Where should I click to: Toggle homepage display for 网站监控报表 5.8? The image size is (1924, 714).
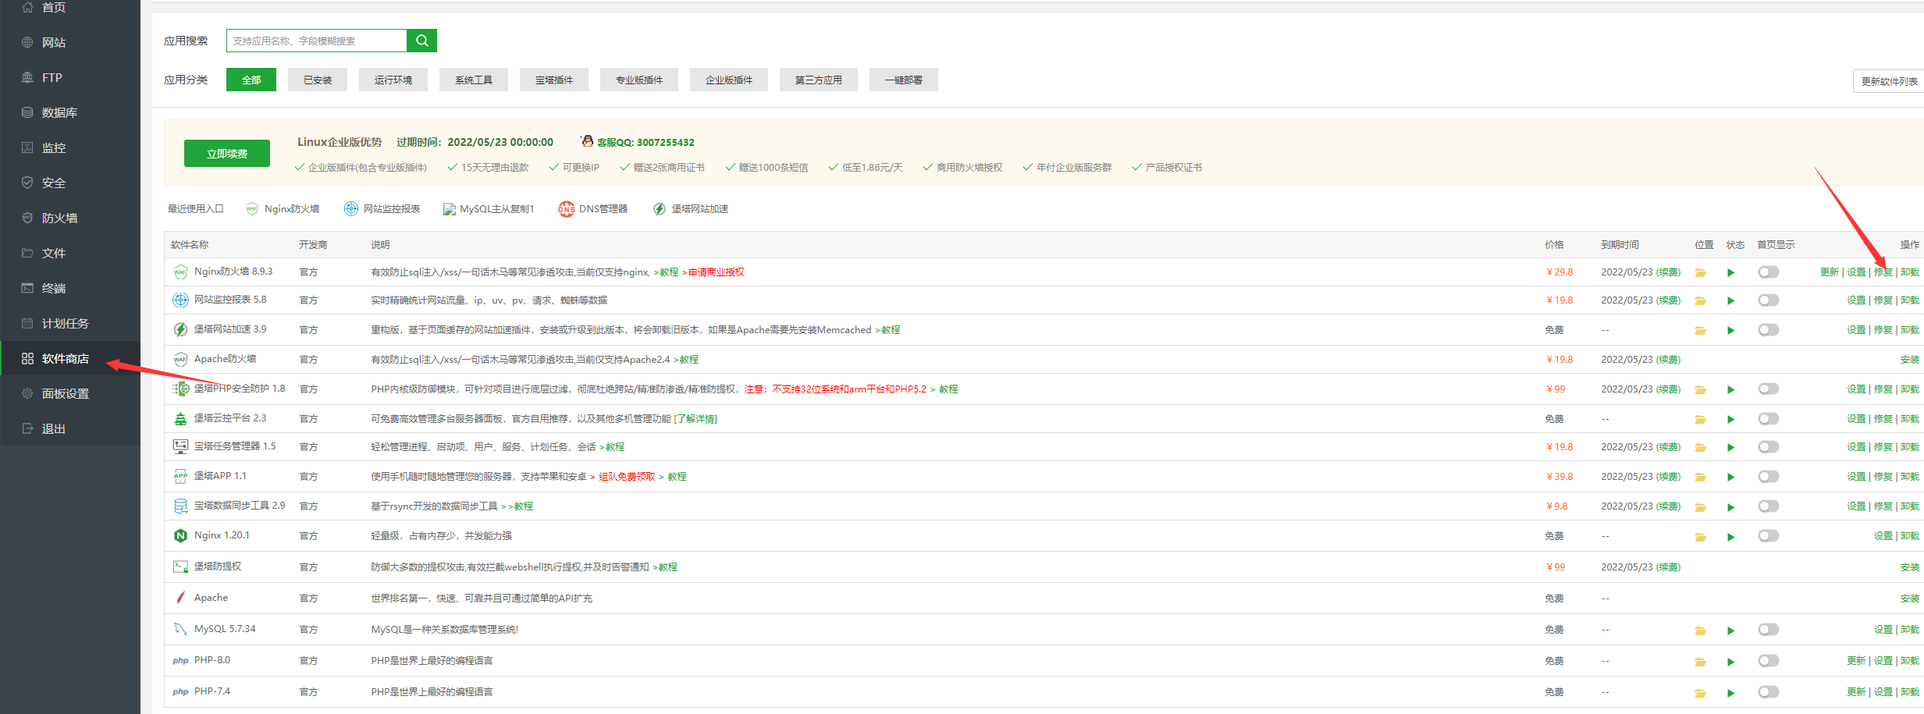coord(1768,300)
